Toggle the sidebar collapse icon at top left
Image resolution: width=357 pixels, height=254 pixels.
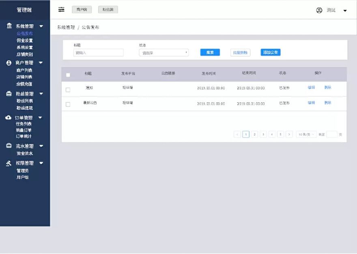coord(61,9)
